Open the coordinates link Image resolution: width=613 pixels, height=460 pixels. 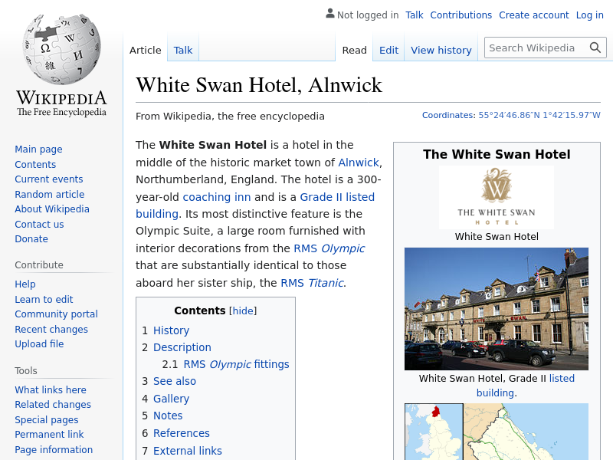[x=539, y=115]
